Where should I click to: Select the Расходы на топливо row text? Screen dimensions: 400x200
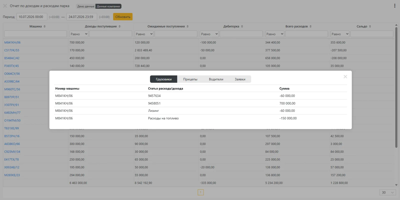point(163,118)
